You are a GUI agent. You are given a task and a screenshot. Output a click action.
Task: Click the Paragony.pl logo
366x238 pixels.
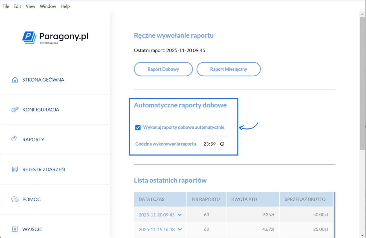point(55,37)
